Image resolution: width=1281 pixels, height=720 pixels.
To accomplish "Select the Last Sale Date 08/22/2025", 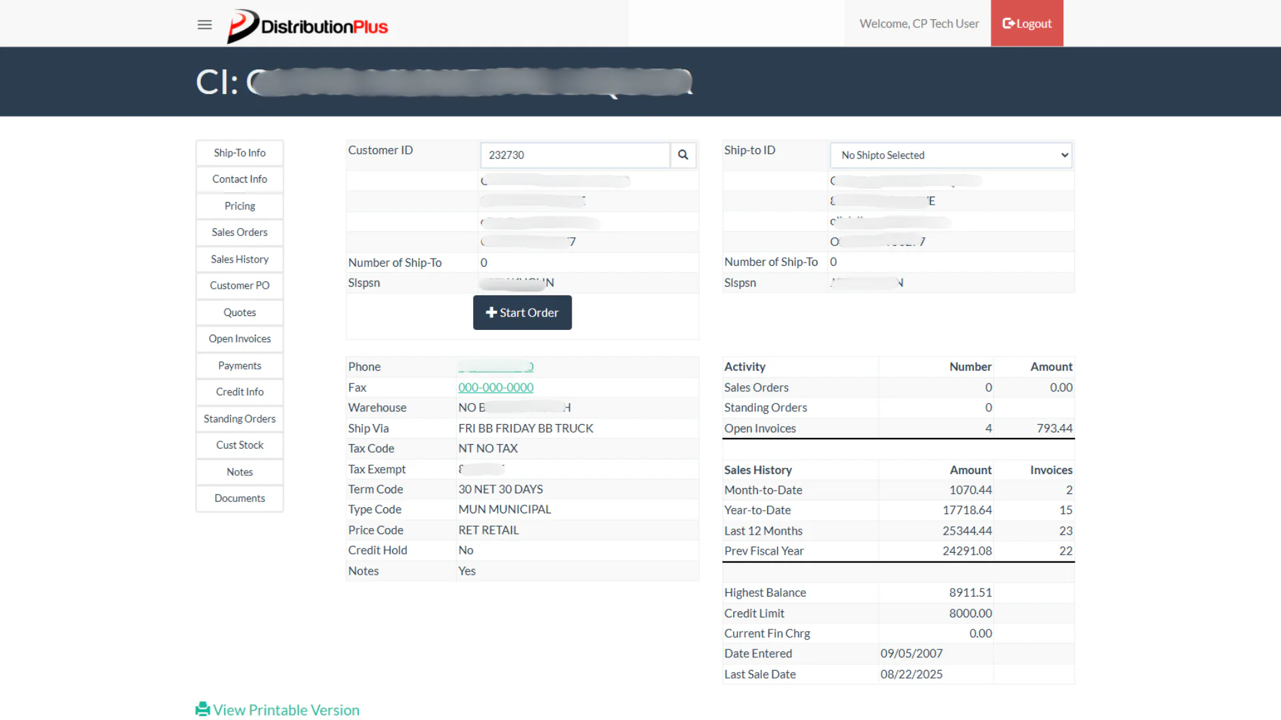I will tap(911, 674).
